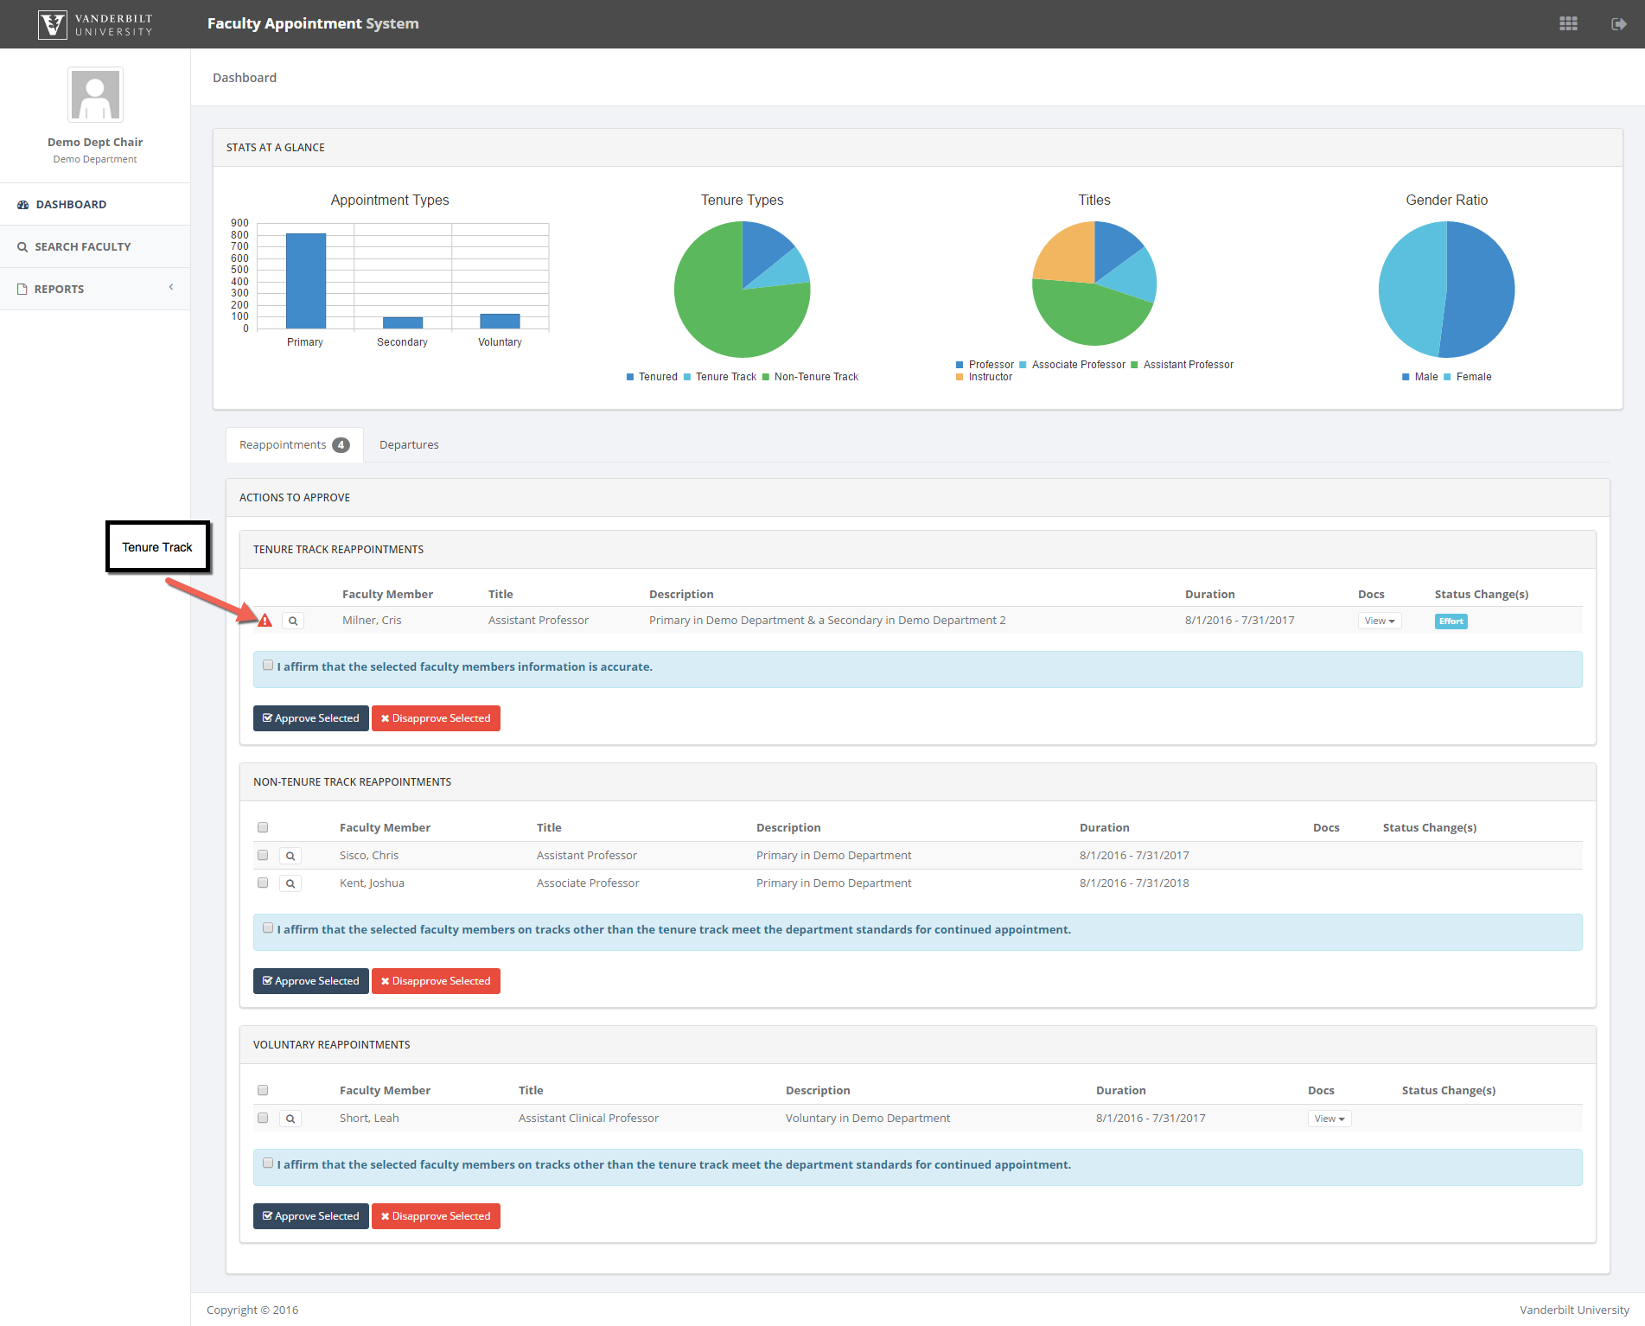Inspect Short, Leah using magnifier icon
The height and width of the screenshot is (1326, 1645).
click(290, 1119)
